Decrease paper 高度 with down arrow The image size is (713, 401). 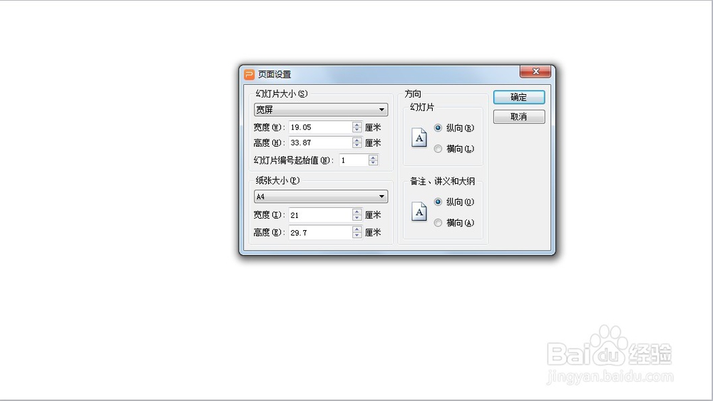point(357,236)
